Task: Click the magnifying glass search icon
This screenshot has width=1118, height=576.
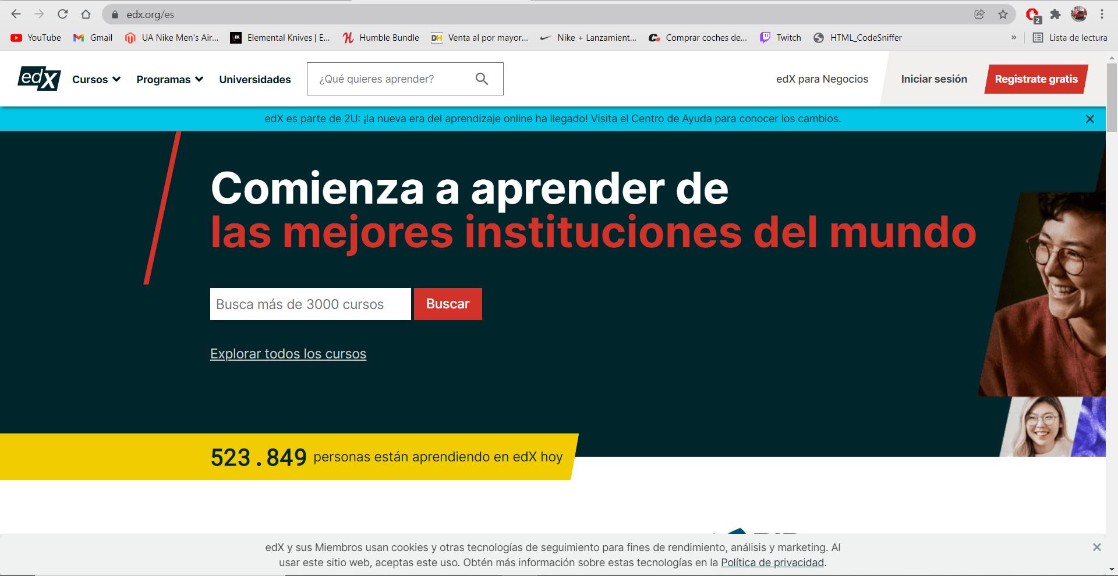Action: pos(482,79)
